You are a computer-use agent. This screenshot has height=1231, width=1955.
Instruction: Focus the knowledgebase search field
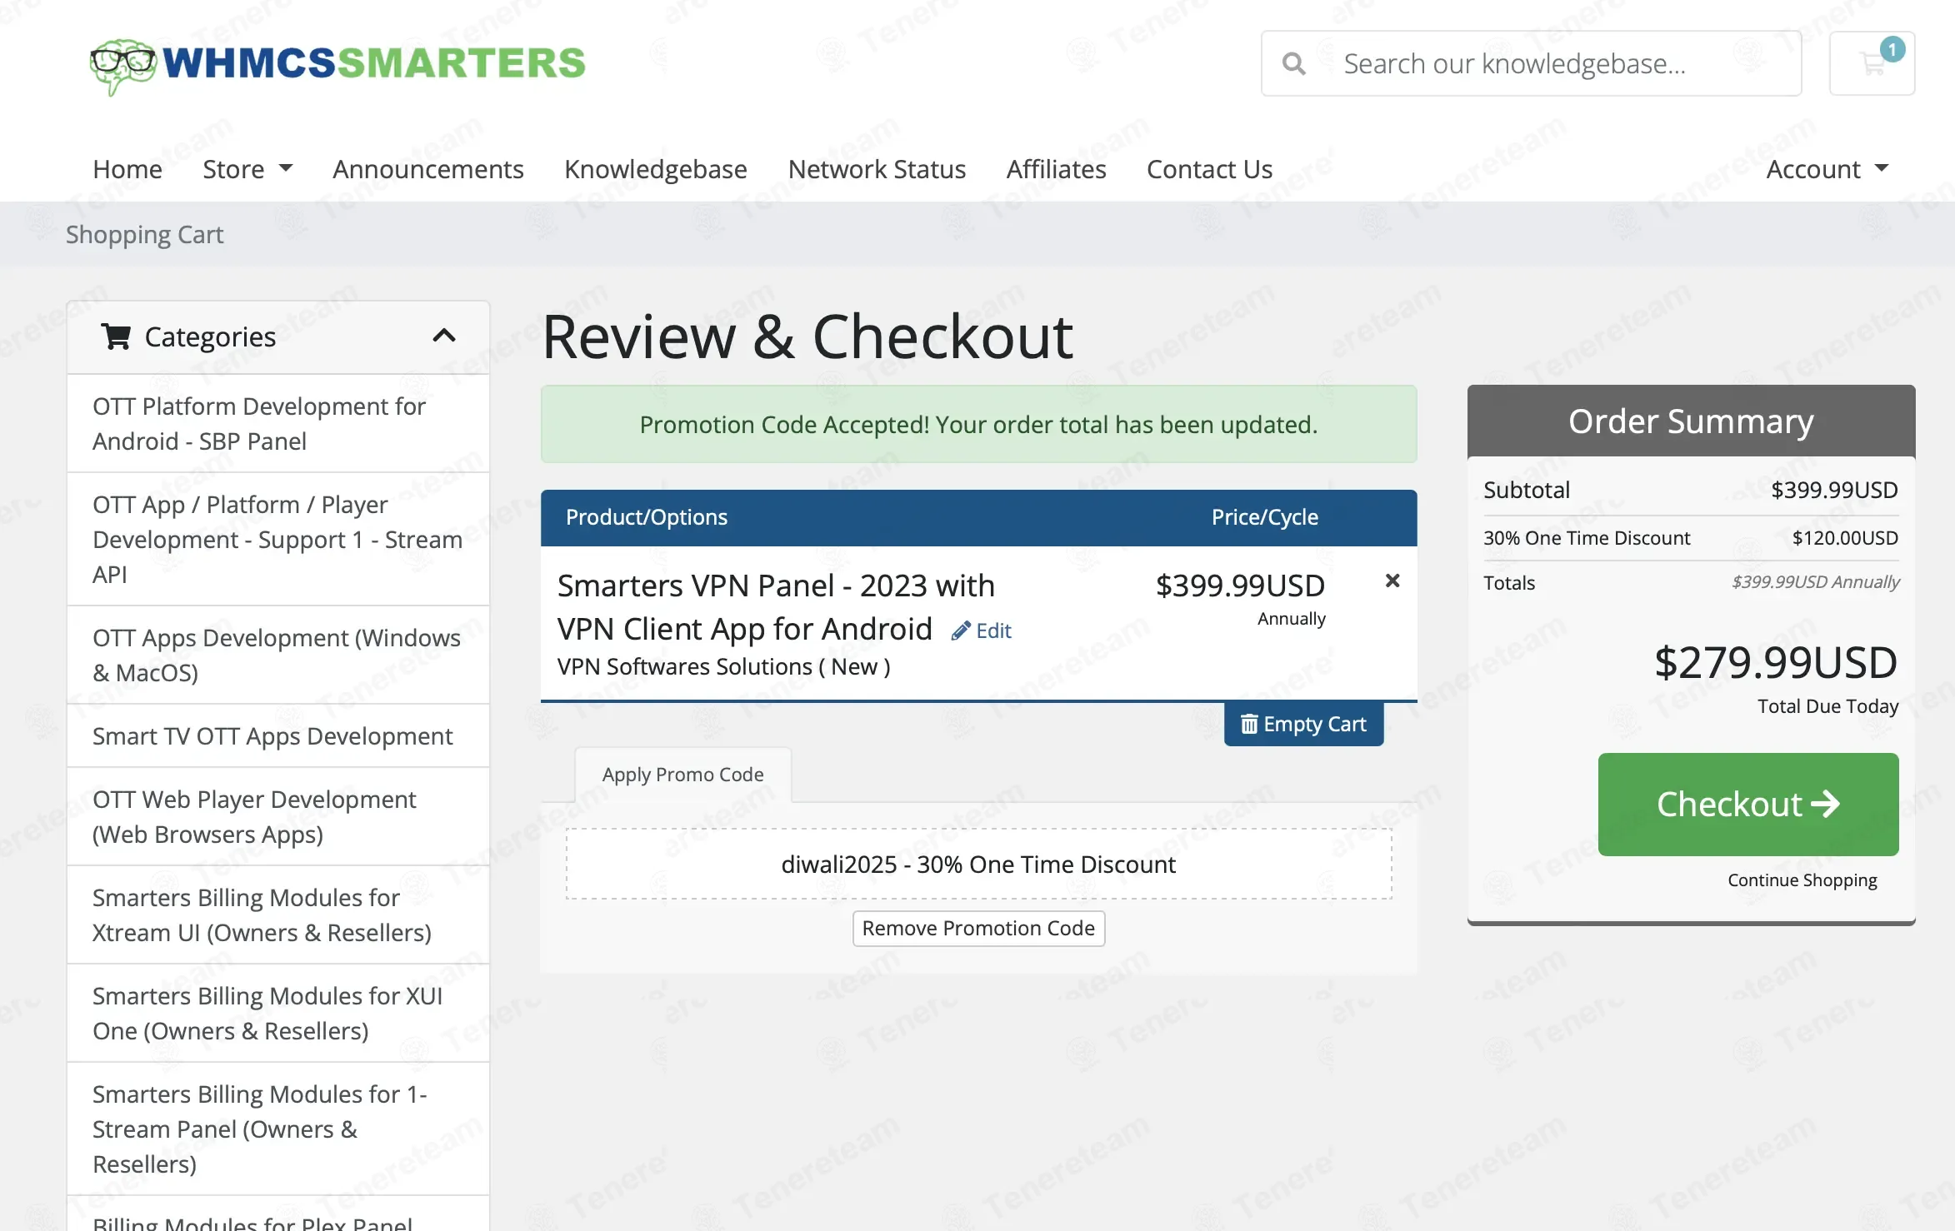(1532, 63)
